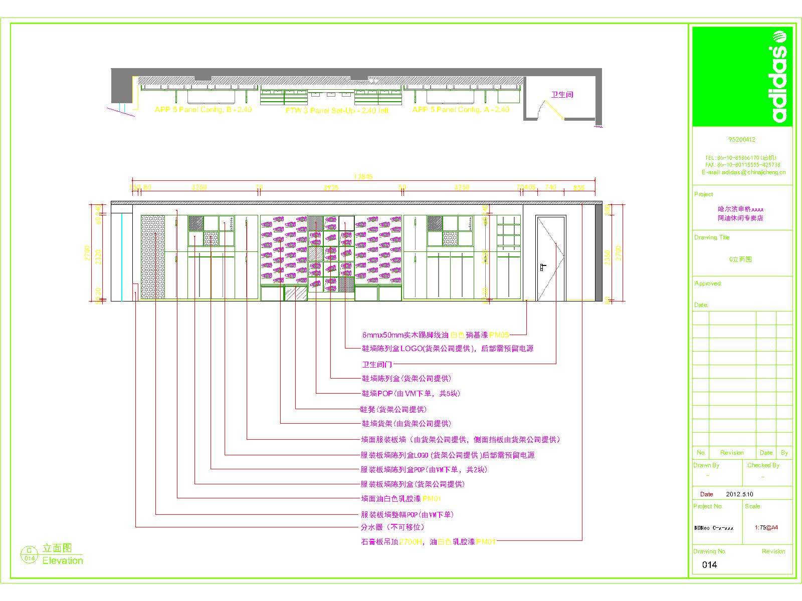
Task: Click the door handle on the bathroom door
Action: coord(542,267)
